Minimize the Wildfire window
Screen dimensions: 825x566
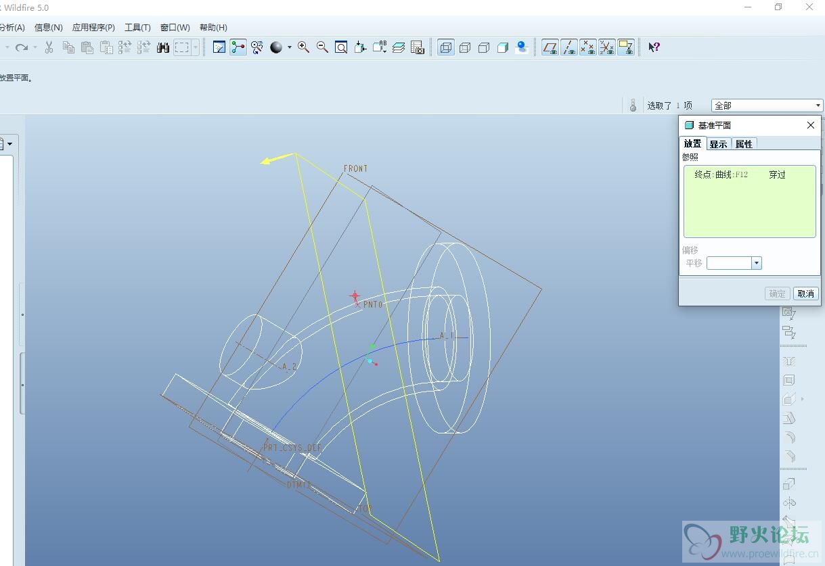click(747, 7)
